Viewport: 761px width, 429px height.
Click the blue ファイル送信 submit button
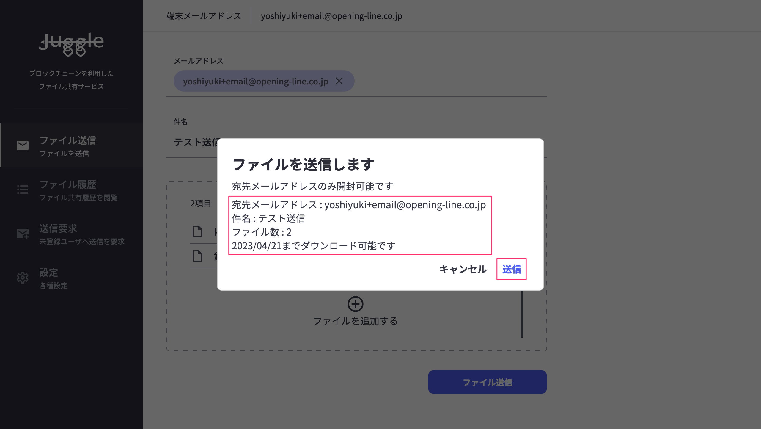click(487, 382)
